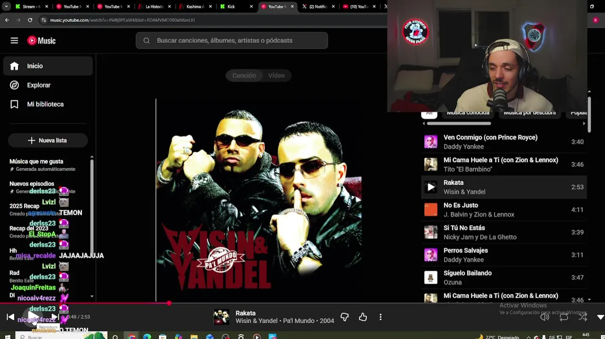Open the browser tab search dropdown
The height and width of the screenshot is (339, 605).
(6, 7)
